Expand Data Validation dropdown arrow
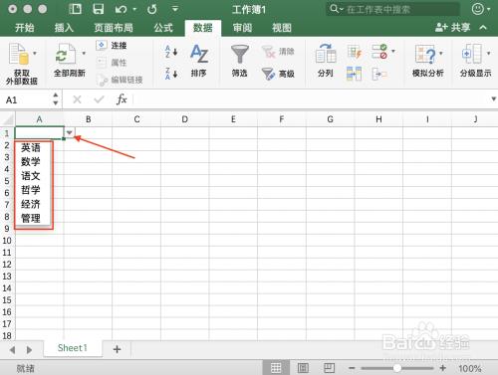498x375 pixels. pyautogui.click(x=393, y=52)
